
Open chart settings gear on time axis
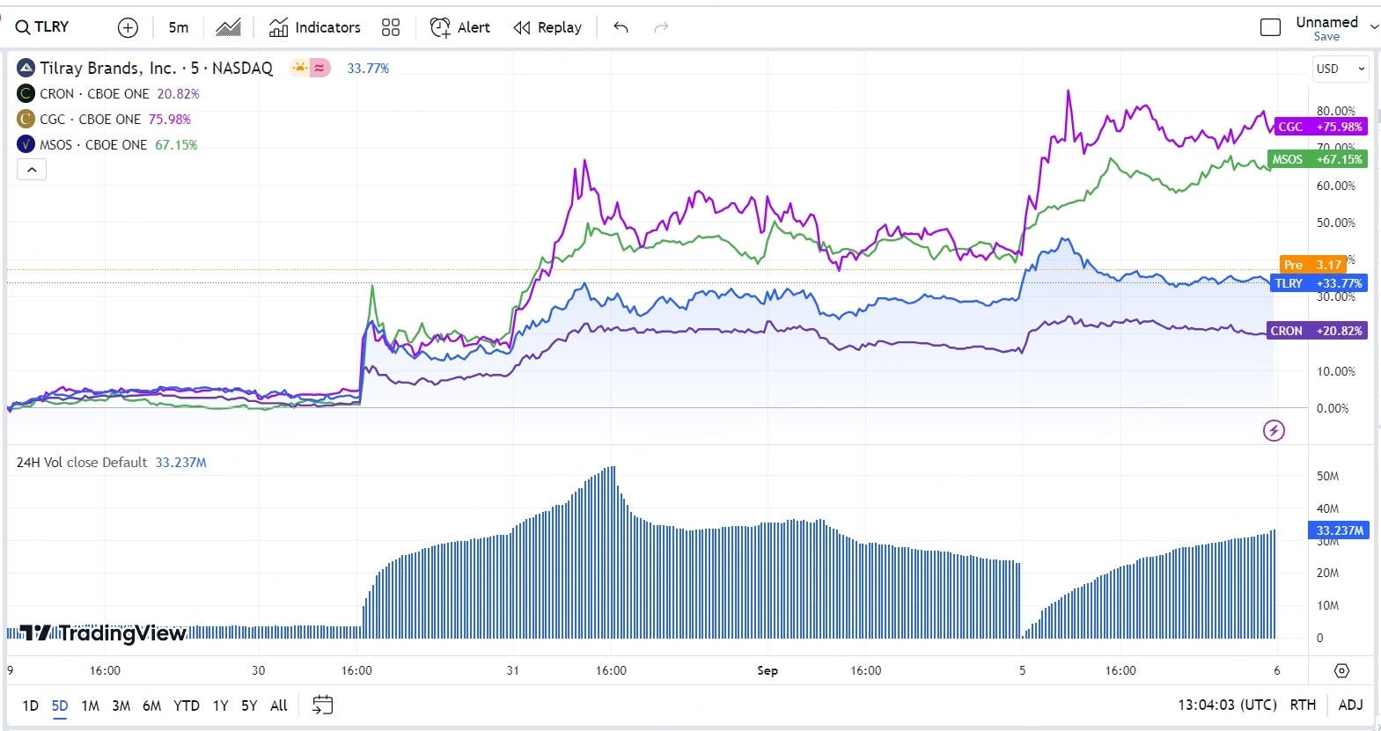click(1341, 670)
